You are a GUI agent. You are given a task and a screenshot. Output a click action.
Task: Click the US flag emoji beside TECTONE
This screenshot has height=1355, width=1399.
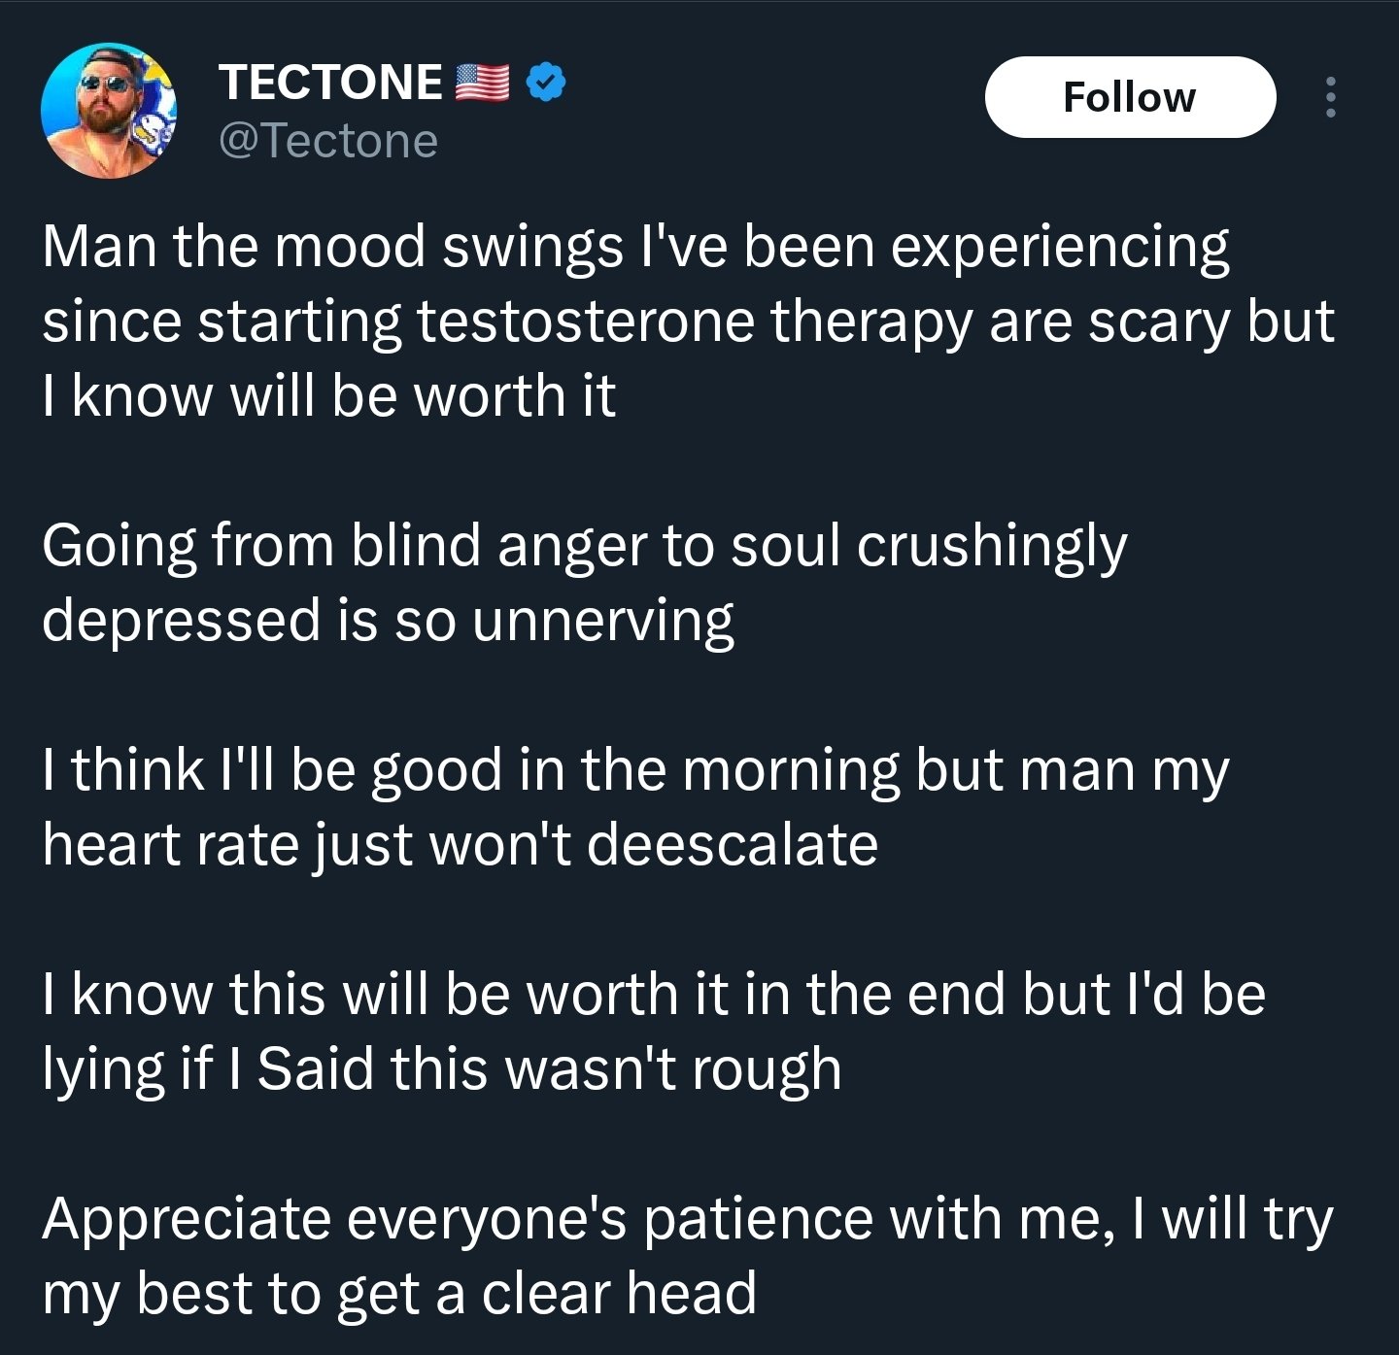coord(483,84)
